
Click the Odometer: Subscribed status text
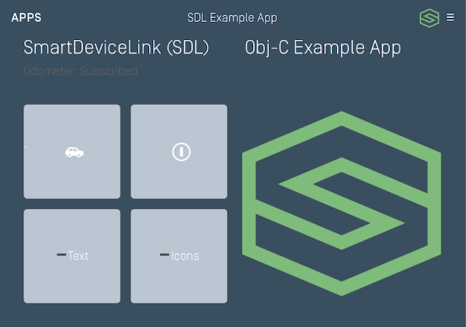pos(80,71)
